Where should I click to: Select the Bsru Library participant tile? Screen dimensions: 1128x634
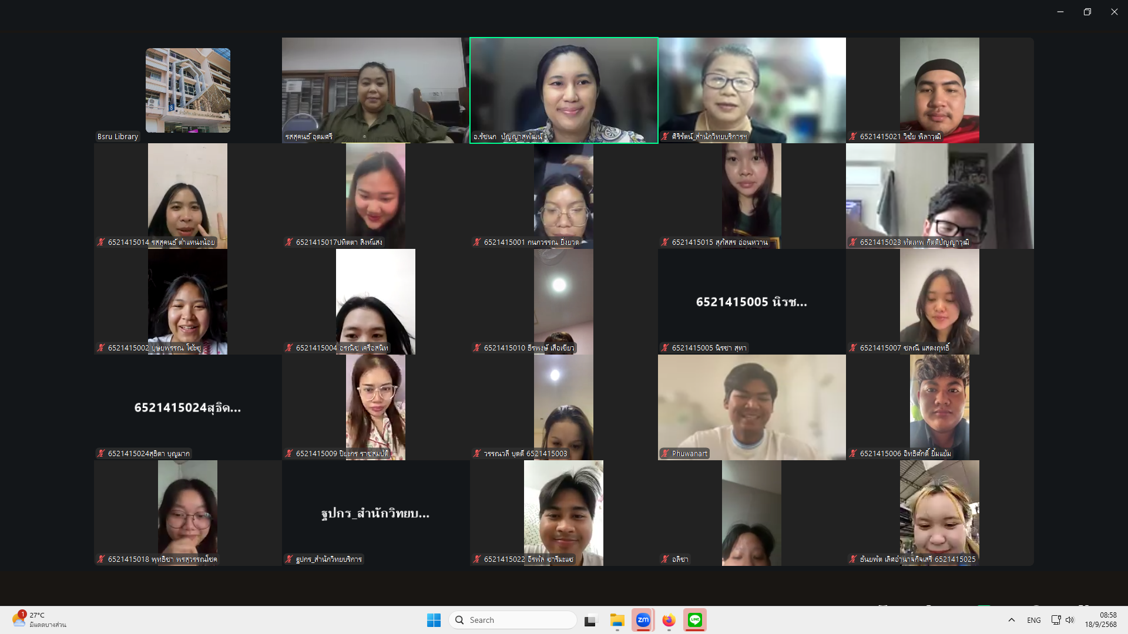(x=188, y=90)
